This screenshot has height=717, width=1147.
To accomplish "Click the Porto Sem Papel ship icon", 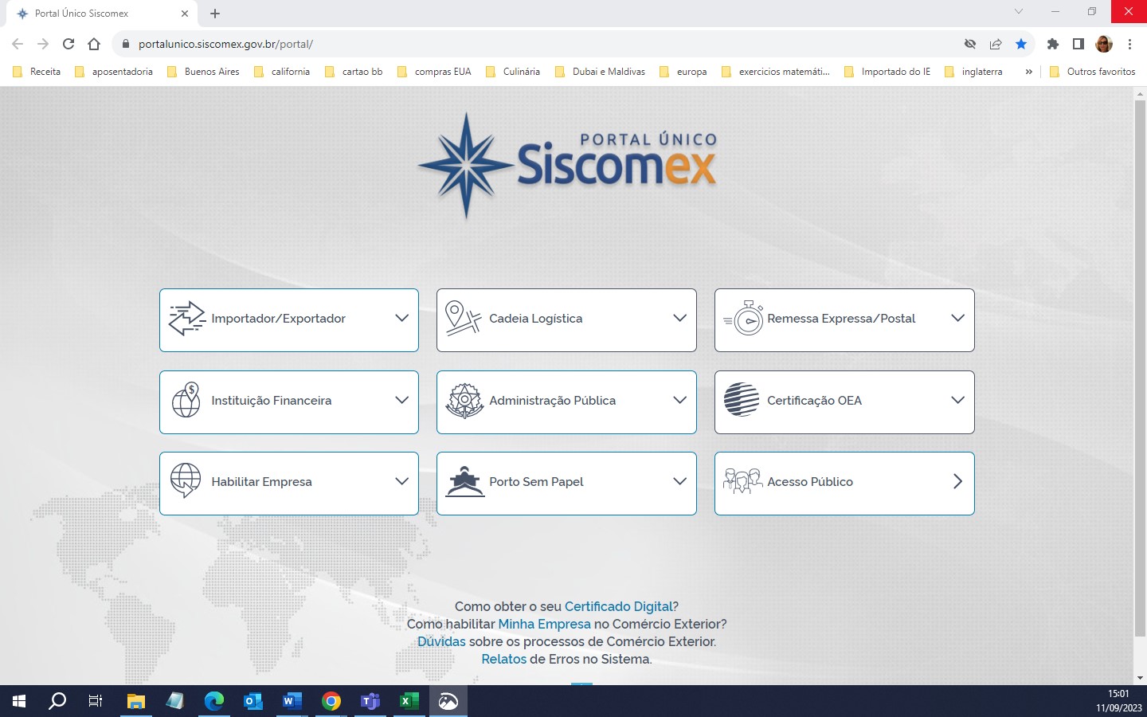I will 464,482.
